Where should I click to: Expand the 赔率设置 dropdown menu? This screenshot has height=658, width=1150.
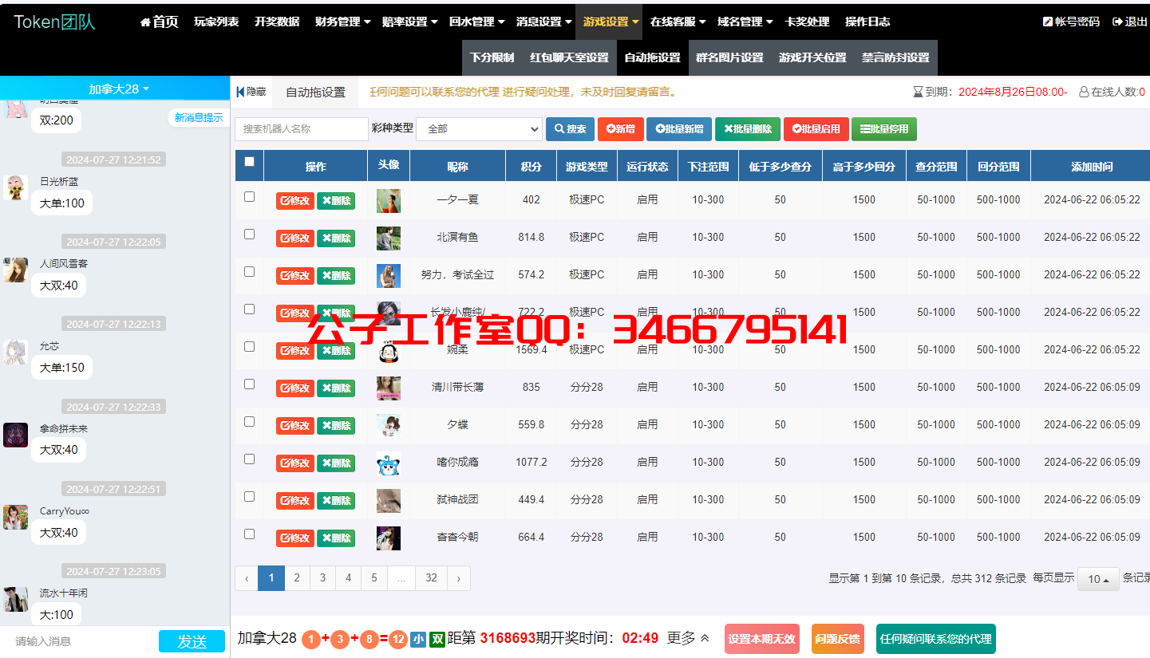(409, 22)
